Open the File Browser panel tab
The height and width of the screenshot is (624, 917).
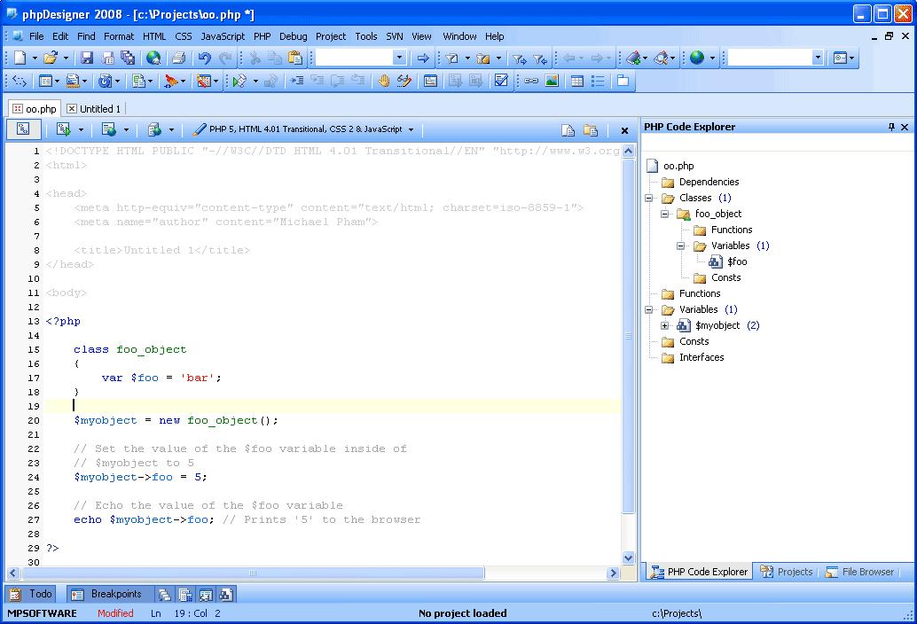(859, 572)
